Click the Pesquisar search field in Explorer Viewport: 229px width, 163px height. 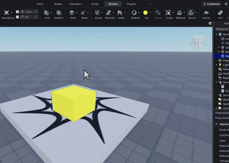click(222, 29)
